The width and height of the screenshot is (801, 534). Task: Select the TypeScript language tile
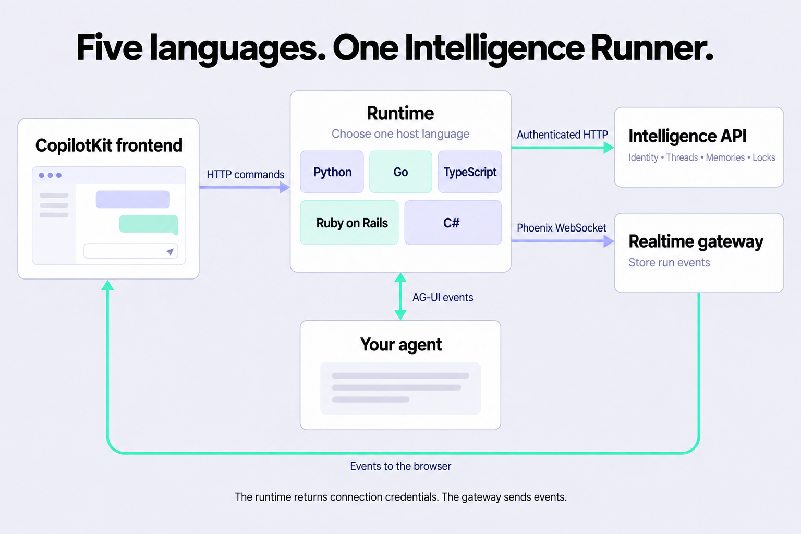click(x=470, y=172)
